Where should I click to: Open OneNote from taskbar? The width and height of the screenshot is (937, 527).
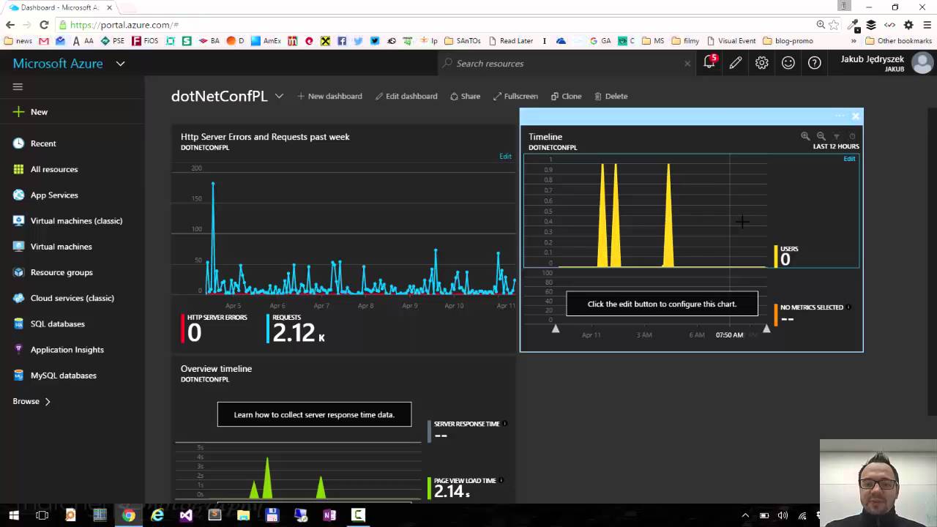[329, 515]
